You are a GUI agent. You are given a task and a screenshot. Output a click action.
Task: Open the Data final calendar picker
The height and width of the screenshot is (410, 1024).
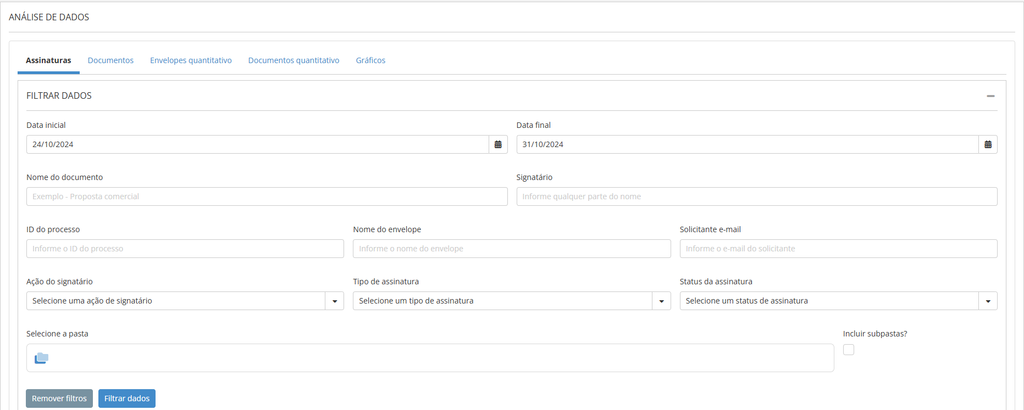point(988,144)
